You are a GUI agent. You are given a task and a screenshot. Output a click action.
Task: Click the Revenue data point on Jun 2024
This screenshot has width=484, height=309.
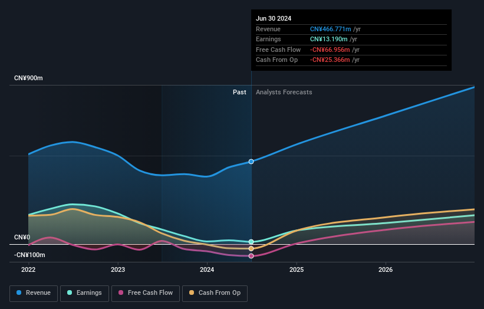pyautogui.click(x=251, y=162)
